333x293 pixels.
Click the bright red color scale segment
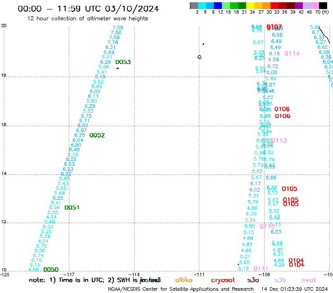point(274,5)
